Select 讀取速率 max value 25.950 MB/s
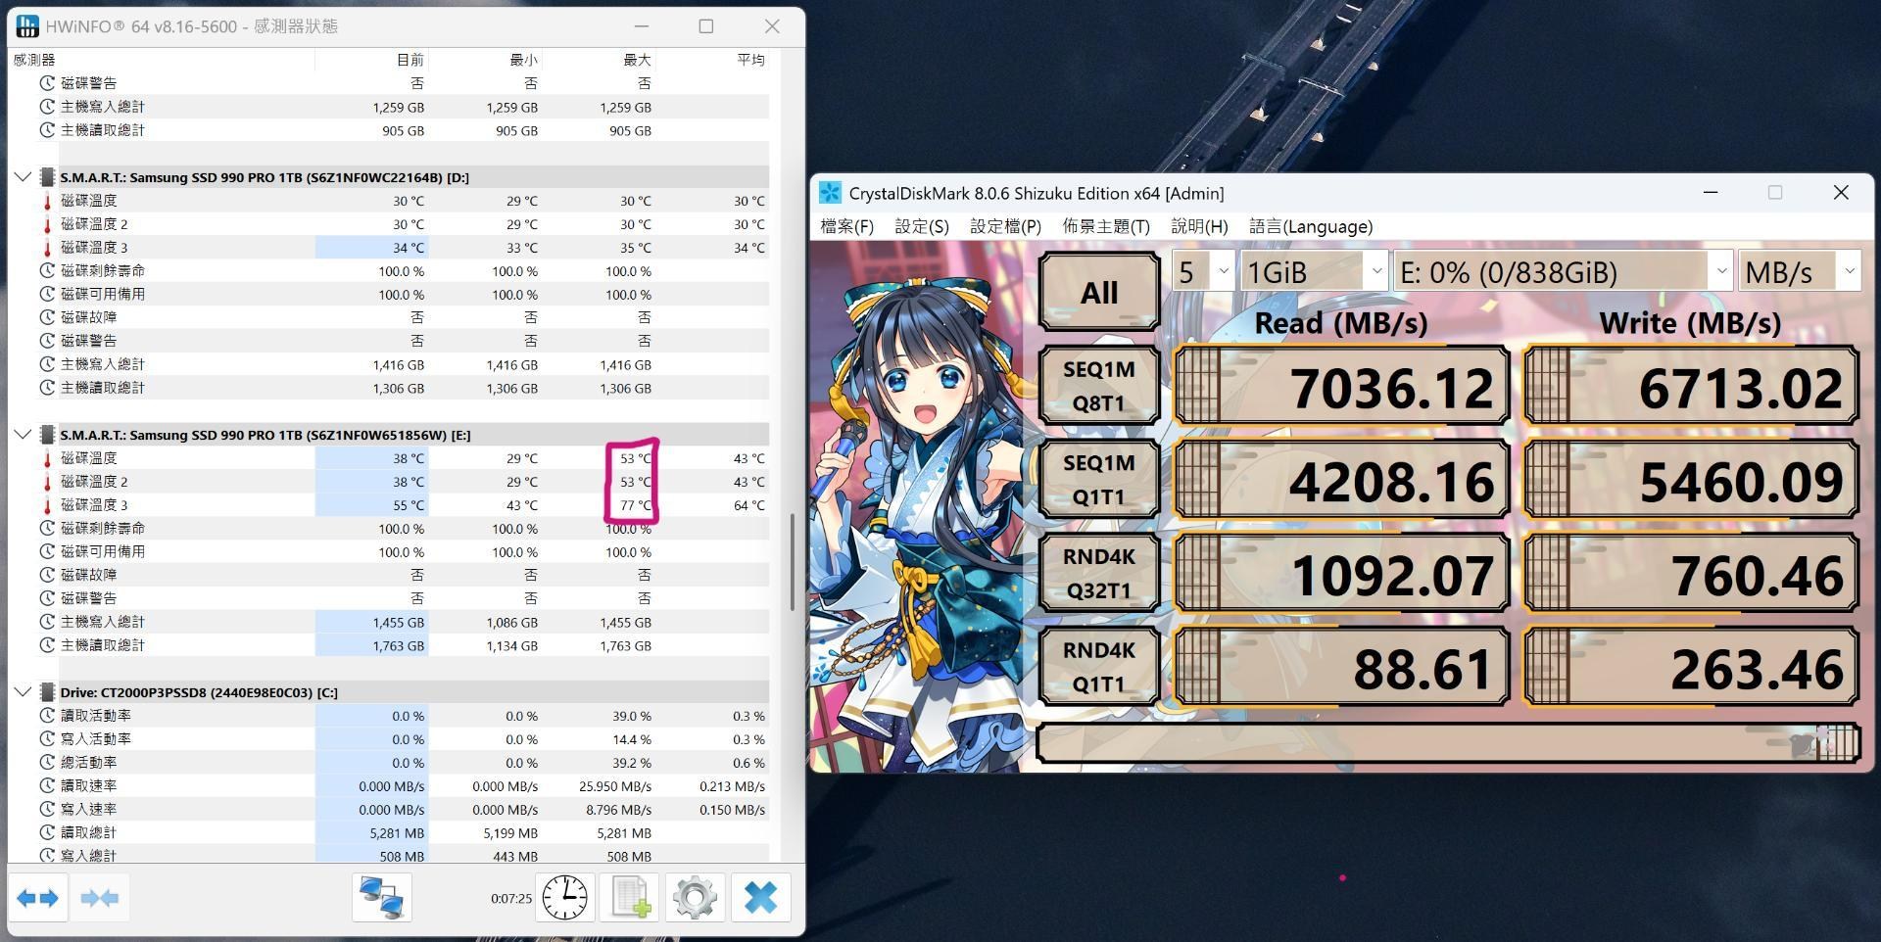 click(615, 786)
